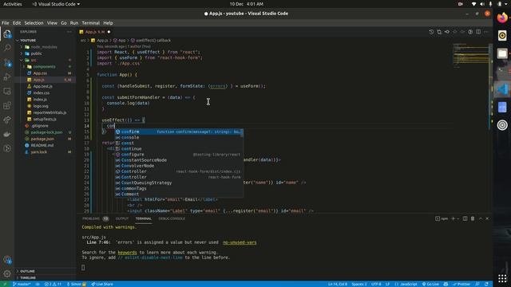Click the Ln 14 cursor position indicator

tap(337, 284)
